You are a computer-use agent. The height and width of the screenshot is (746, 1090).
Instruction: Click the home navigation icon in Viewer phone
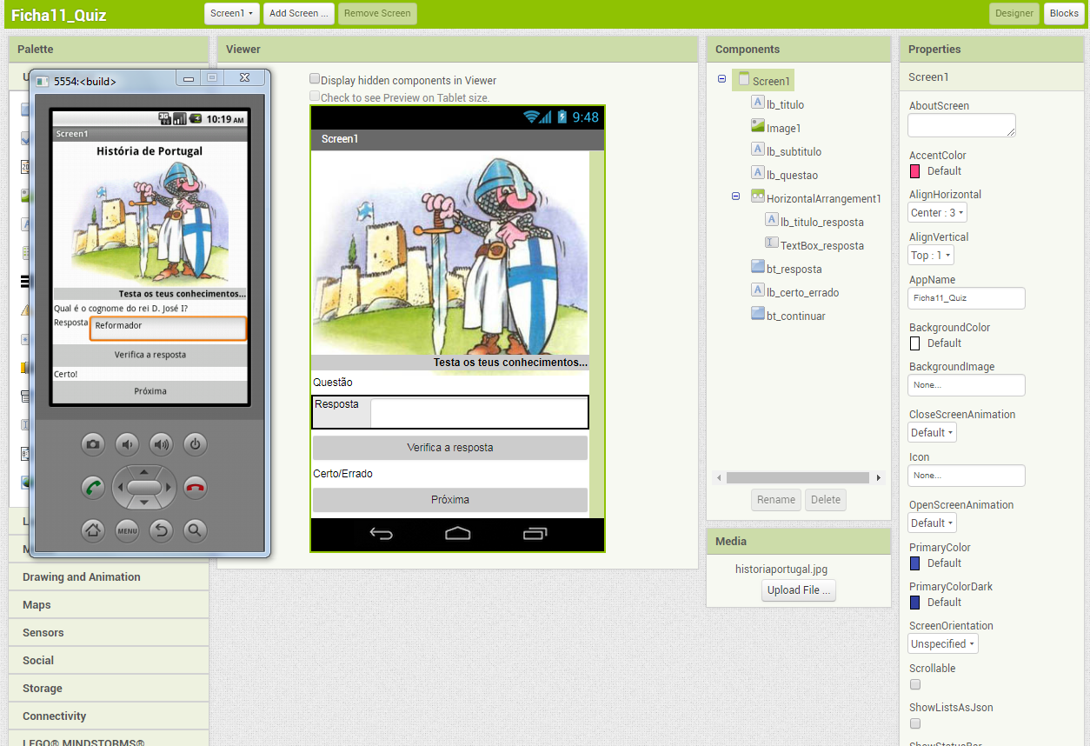(457, 533)
